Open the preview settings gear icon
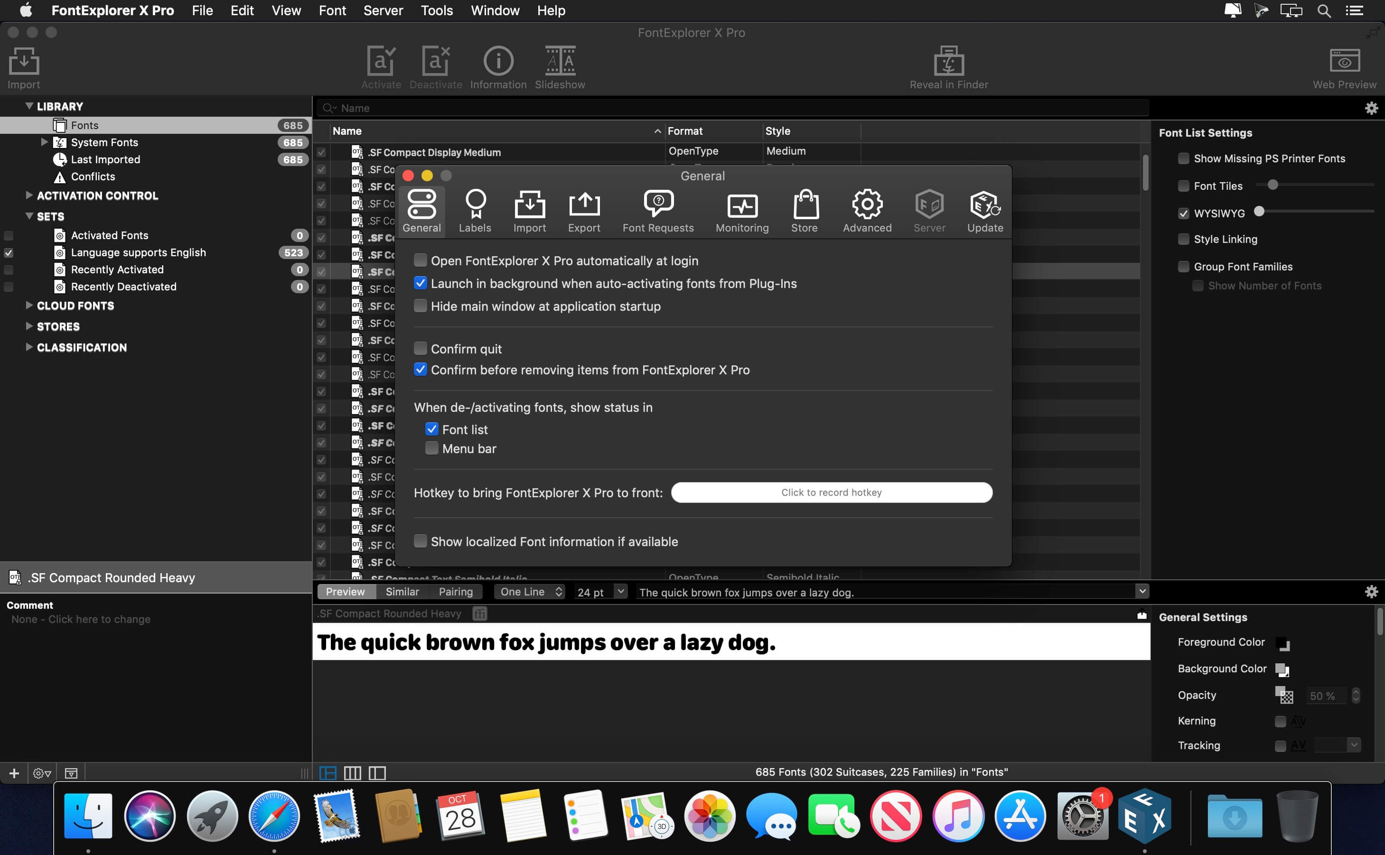Screen dimensions: 1385x855 (1371, 592)
